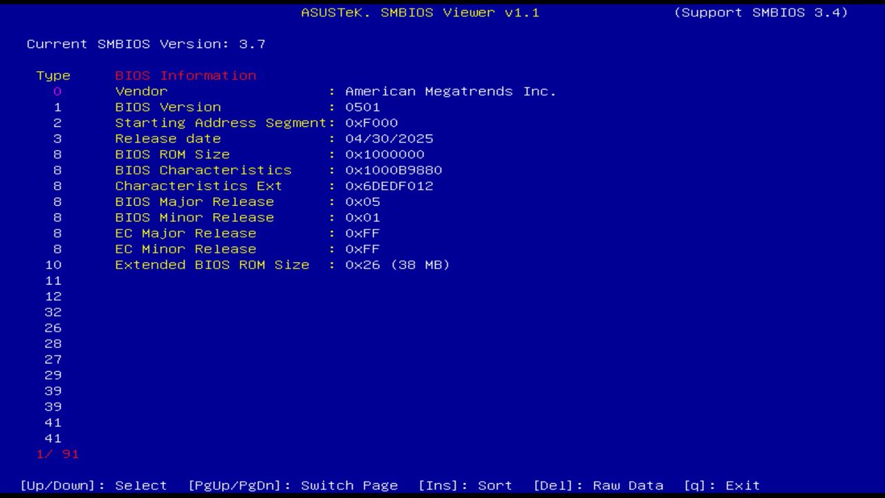Select Type 32 entry in the list

[x=53, y=311]
